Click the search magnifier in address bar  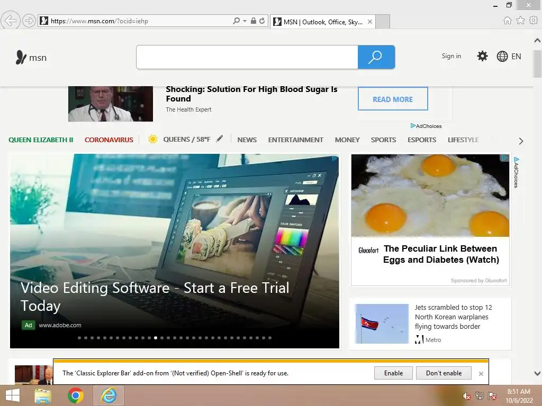236,21
